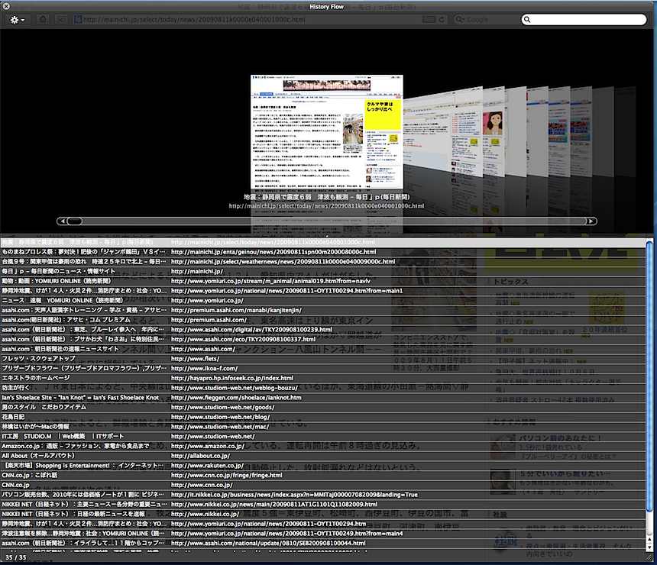Click the '35 / 35' item count
The width and height of the screenshot is (657, 565).
pyautogui.click(x=15, y=557)
